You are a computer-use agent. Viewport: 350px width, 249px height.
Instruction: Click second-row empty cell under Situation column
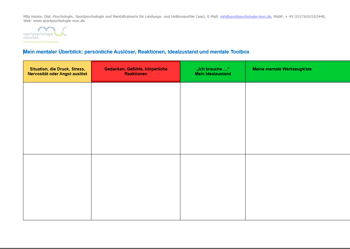click(x=57, y=187)
